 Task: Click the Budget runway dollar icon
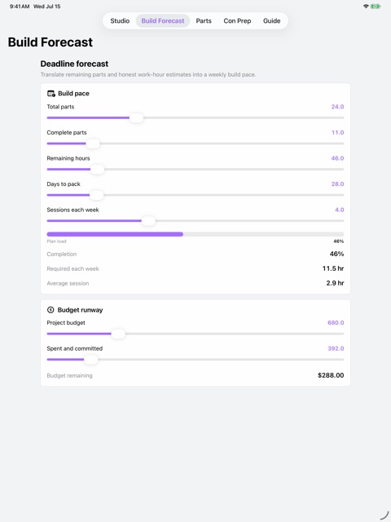(51, 310)
